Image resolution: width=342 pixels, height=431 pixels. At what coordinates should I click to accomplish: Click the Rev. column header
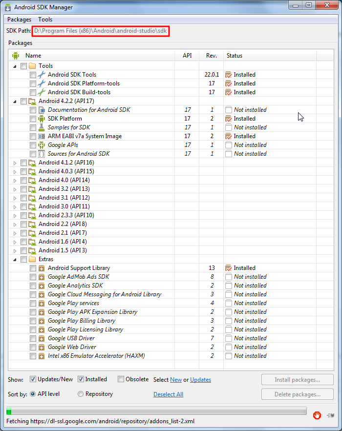click(x=212, y=56)
